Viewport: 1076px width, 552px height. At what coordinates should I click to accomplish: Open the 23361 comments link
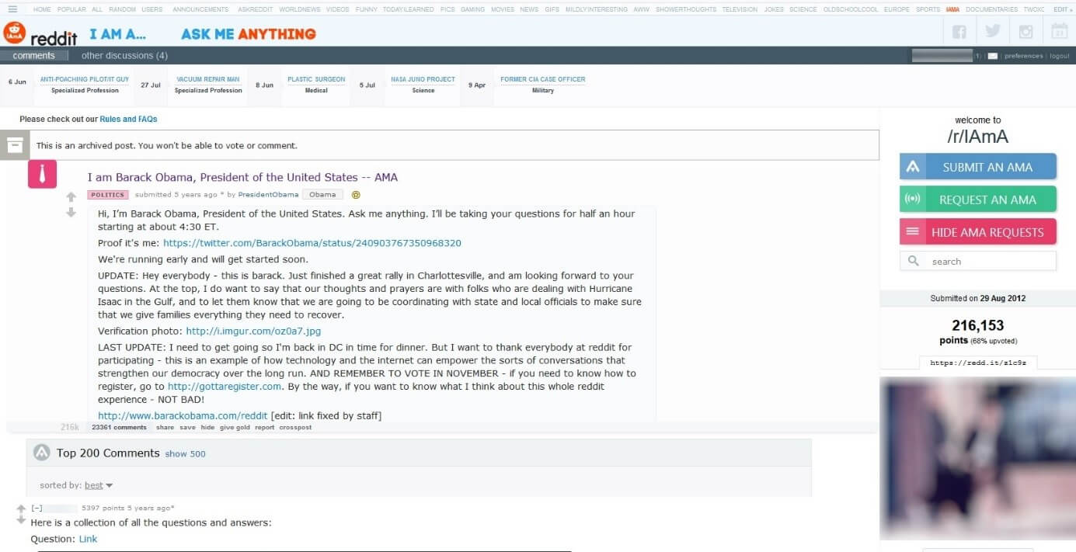point(119,428)
